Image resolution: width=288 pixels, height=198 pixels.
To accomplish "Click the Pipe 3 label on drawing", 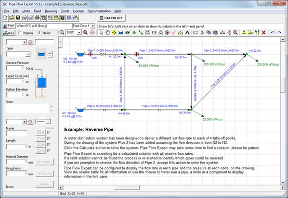I will pos(160,106).
